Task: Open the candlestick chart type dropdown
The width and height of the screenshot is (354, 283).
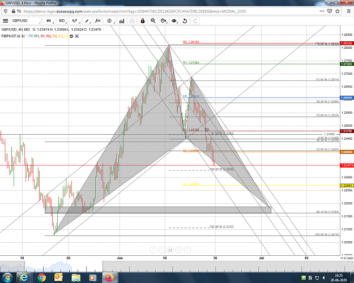Action: click(75, 21)
